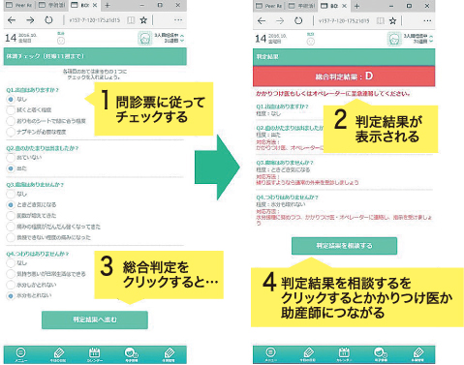Viewport: 464px width, 365px height.
Task: Open reading view icon in the health check browser
Action: tap(131, 20)
